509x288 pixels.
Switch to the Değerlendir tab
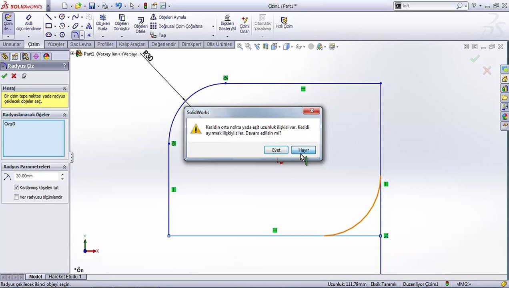pos(163,44)
